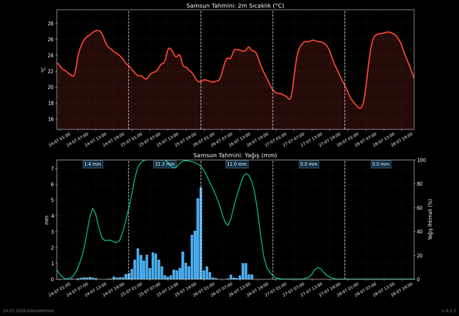Click '26-07 19:00' tick under precipitation chart
The image size is (459, 316).
pos(257,290)
